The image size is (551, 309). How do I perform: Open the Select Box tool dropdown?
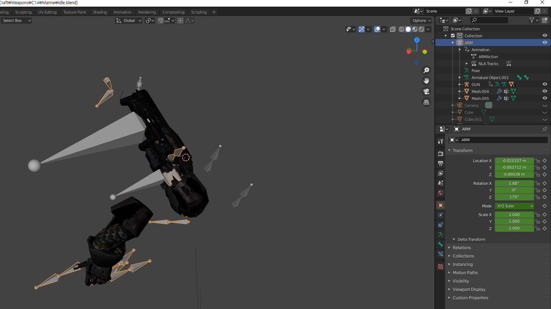[x=16, y=21]
